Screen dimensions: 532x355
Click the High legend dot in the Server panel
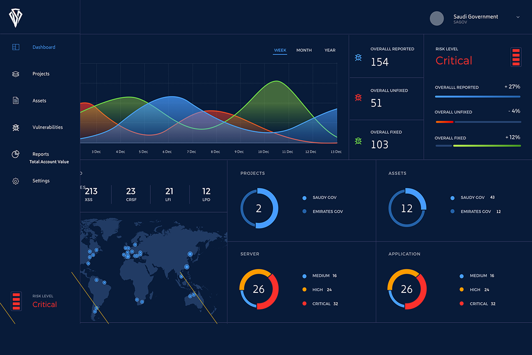(x=305, y=290)
